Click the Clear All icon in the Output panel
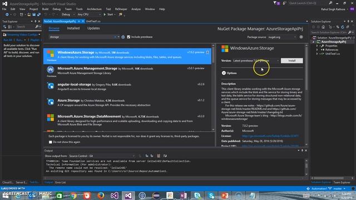 (159, 156)
